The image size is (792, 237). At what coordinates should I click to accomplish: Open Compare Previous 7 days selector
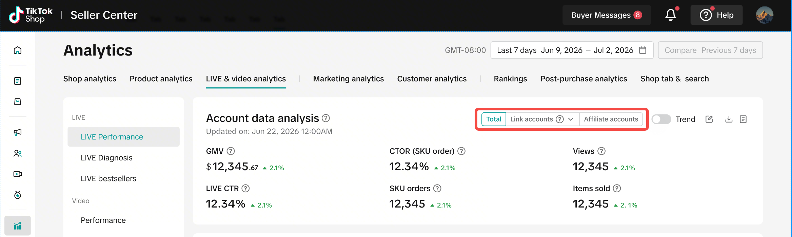pyautogui.click(x=710, y=50)
